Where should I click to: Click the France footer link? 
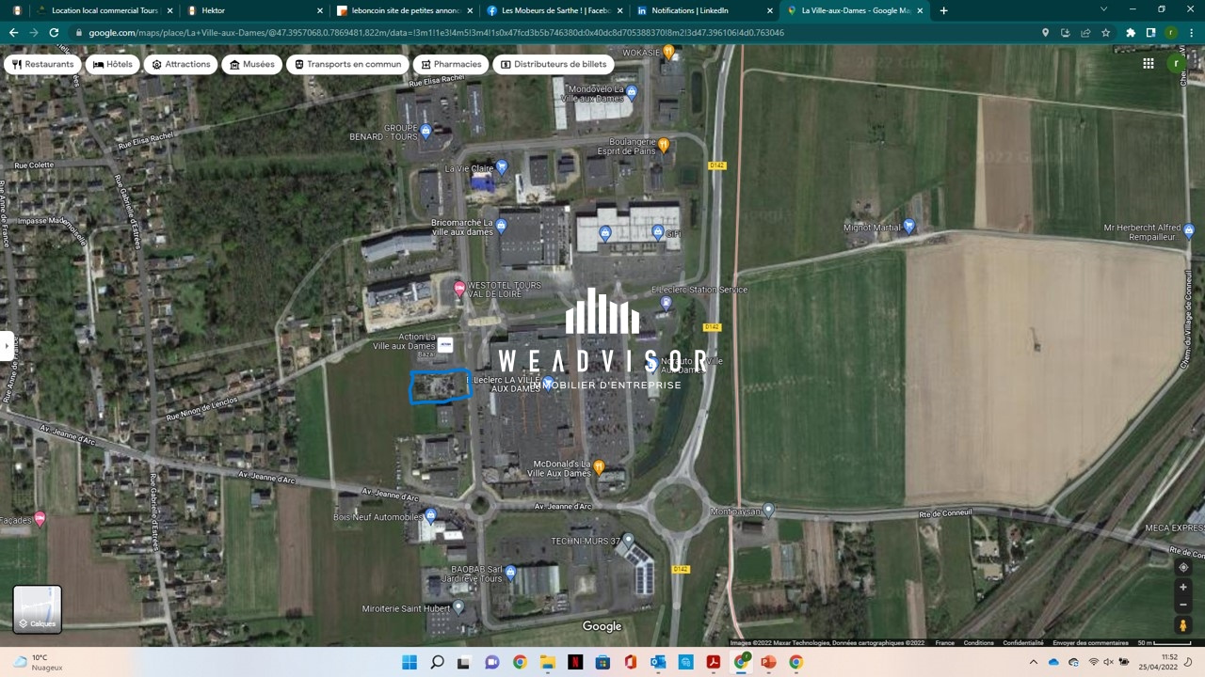[944, 643]
